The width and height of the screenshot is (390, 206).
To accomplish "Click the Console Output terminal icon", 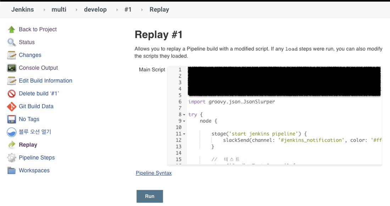I will pyautogui.click(x=11, y=68).
